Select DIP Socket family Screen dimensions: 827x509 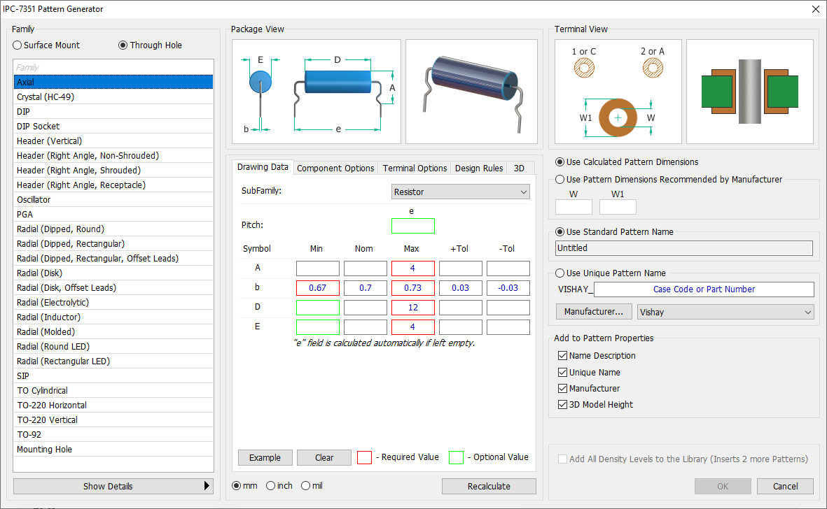point(113,127)
